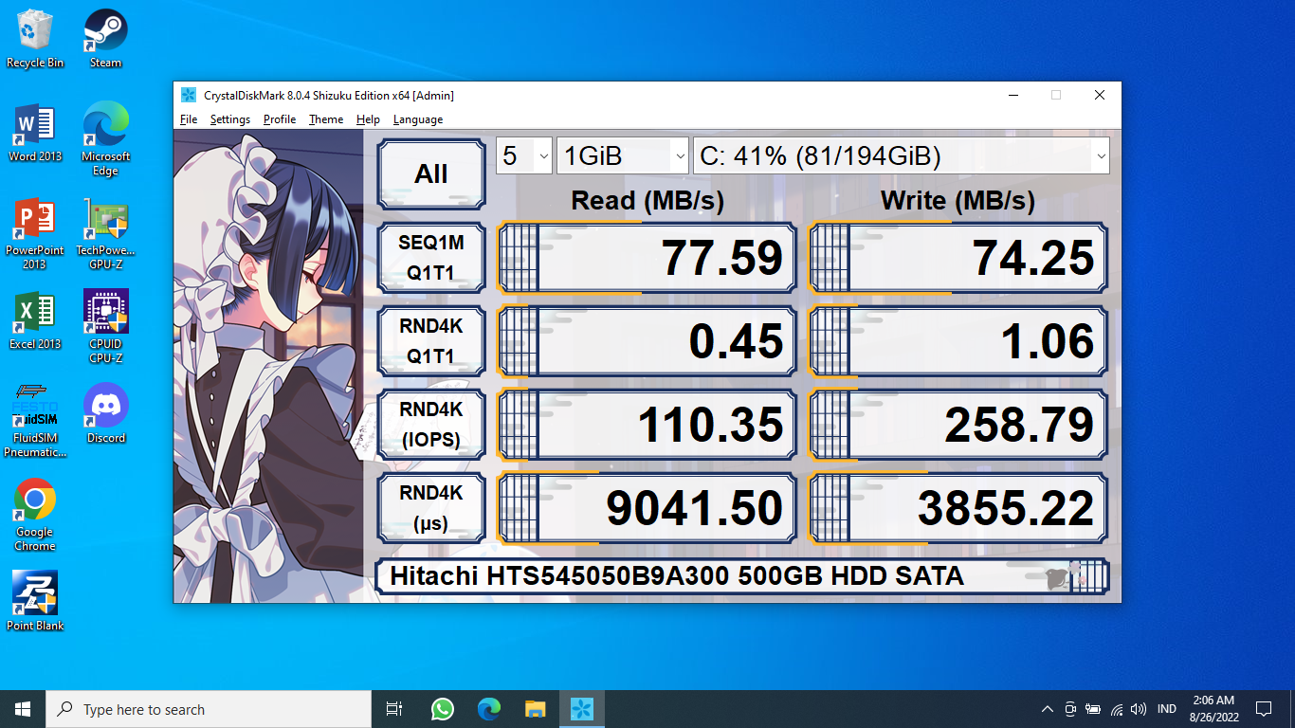Viewport: 1295px width, 728px height.
Task: Click the IND language indicator
Action: 1167,709
